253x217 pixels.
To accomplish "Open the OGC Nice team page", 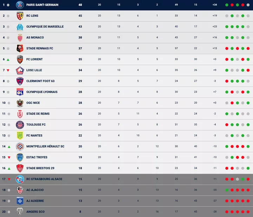I will [x=33, y=103].
